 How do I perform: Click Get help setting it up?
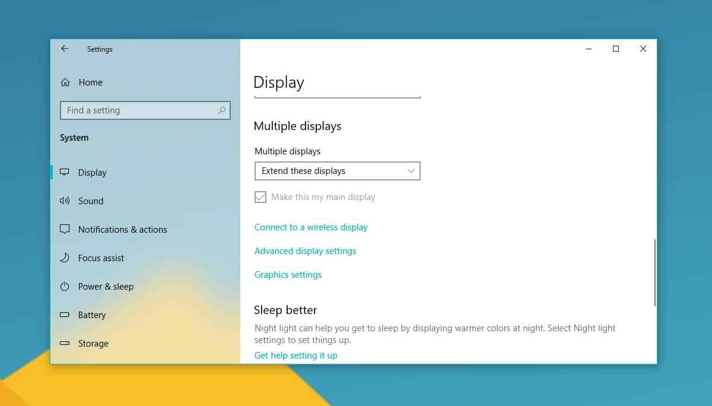click(295, 355)
